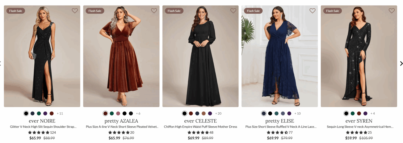This screenshot has width=403, height=143.
Task: Favorite the ever CELESTE chiffon dress
Action: pyautogui.click(x=233, y=11)
